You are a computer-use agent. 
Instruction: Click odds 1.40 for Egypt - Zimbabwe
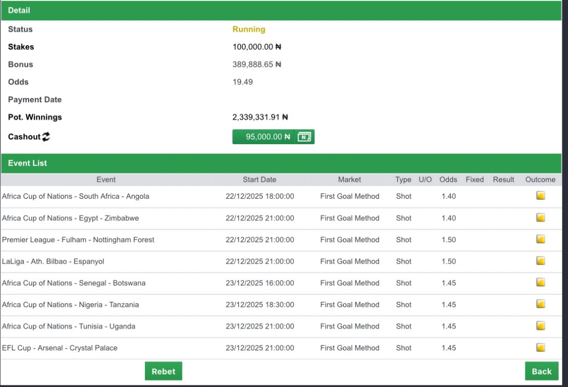tap(448, 218)
